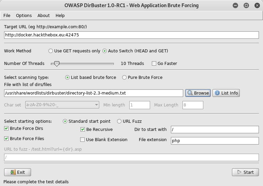Maximize the DirBuster window
Viewport: 263px width, 186px height.
[x=246, y=5]
